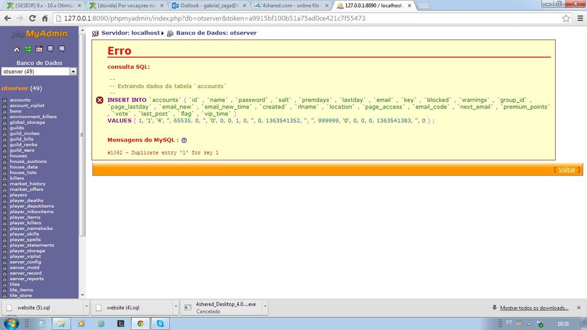Click the MySQL message help icon
587x330 pixels.
(x=184, y=140)
